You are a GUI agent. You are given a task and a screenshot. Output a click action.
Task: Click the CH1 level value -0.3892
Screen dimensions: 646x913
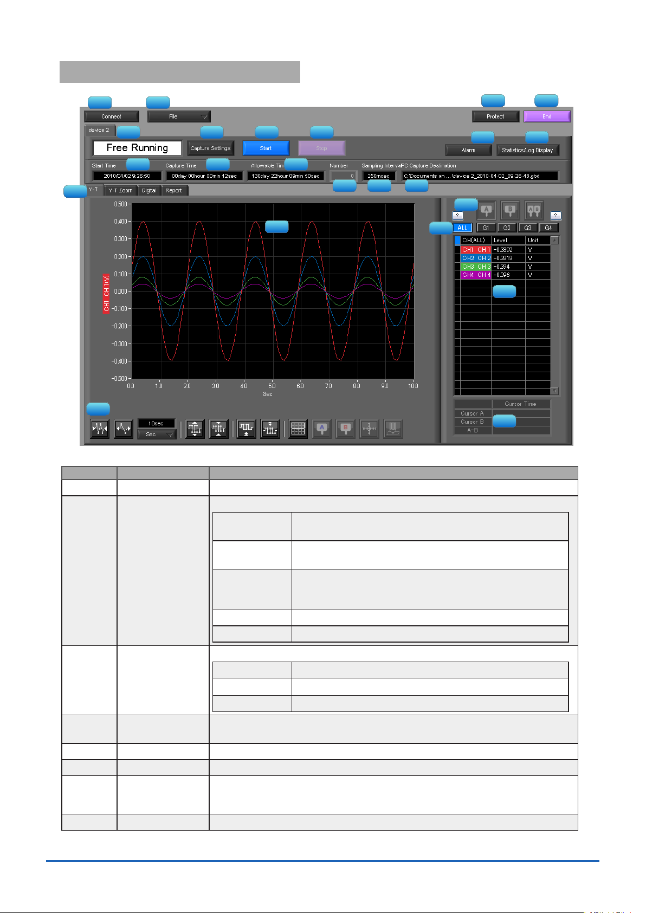[508, 250]
